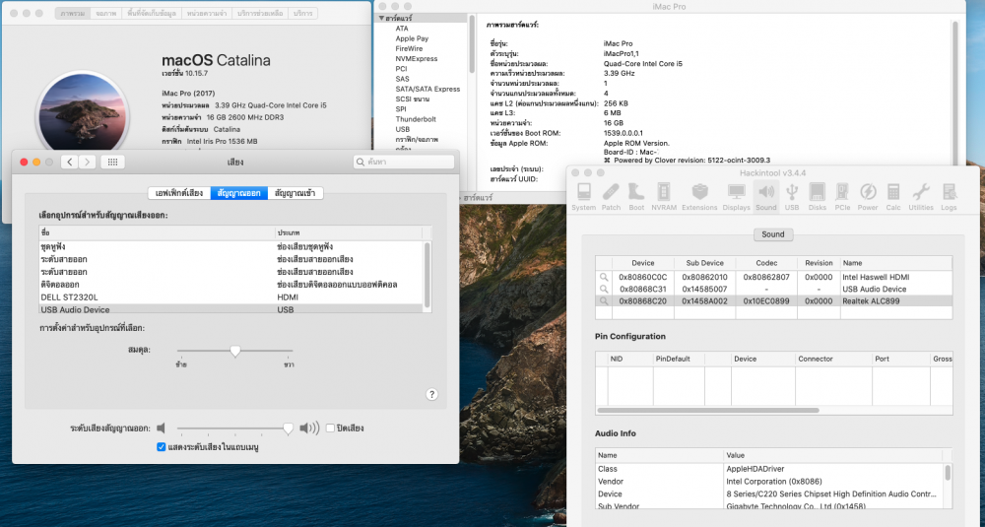Click magnifier icon for USB Audio Device row

tap(604, 289)
